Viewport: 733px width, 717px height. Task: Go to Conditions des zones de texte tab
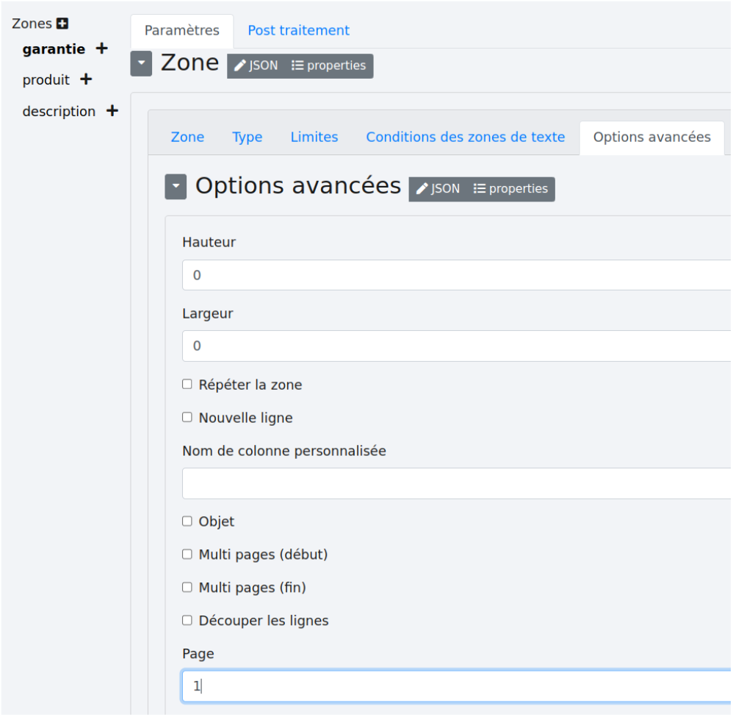tap(466, 137)
